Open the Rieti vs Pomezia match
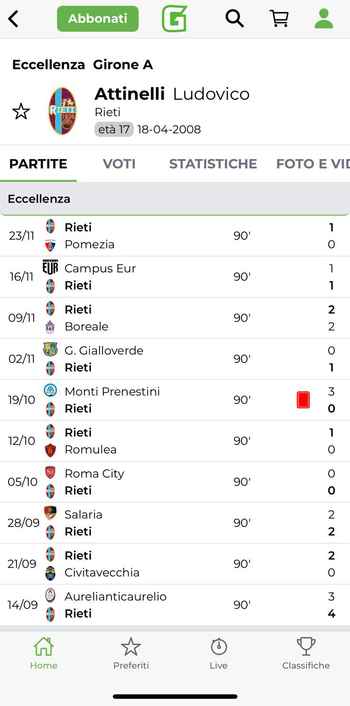The height and width of the screenshot is (706, 350). pos(175,236)
